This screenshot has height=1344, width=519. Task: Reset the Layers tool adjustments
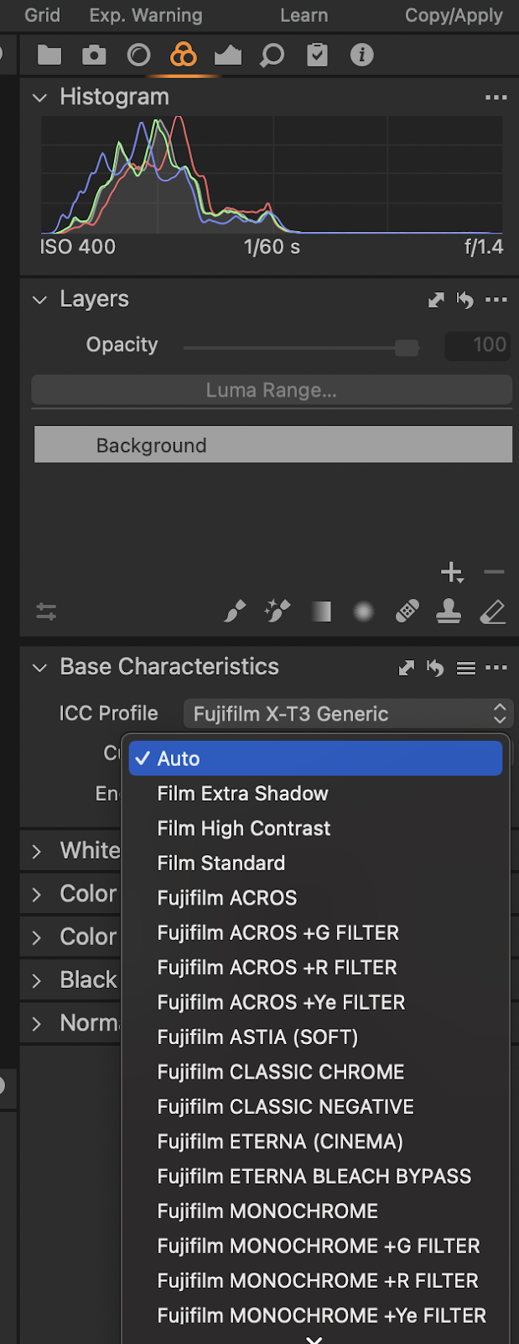(465, 300)
